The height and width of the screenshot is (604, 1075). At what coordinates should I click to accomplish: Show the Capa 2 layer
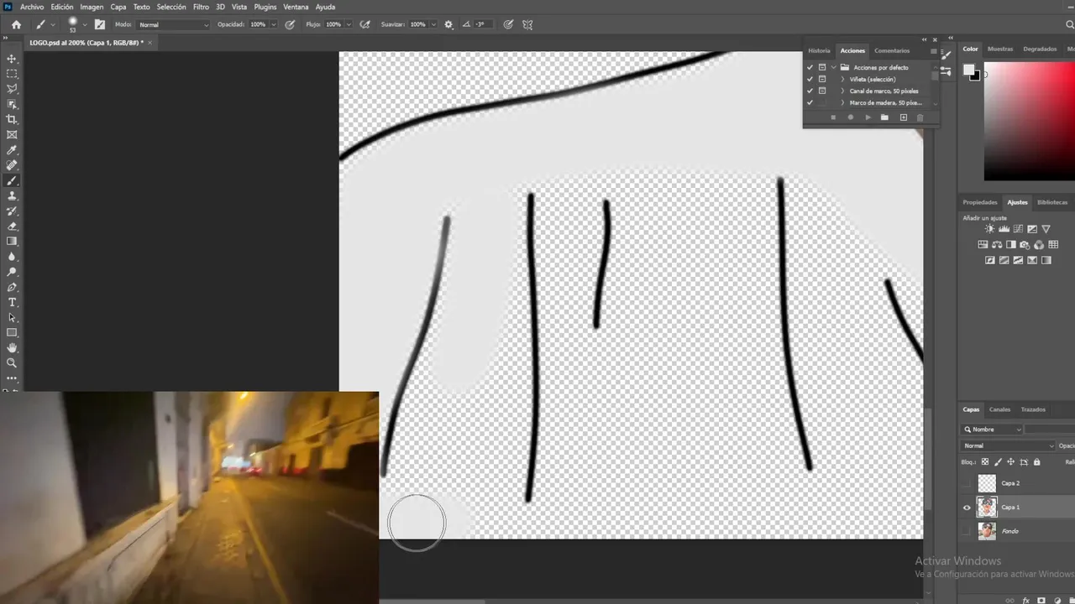pos(967,483)
